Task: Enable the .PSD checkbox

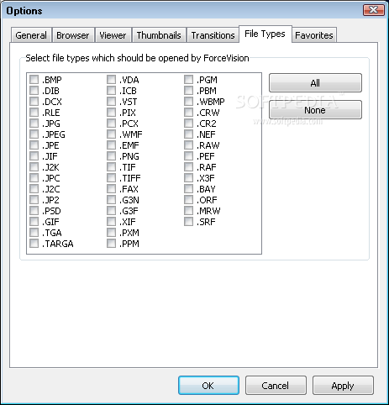Action: [x=34, y=211]
